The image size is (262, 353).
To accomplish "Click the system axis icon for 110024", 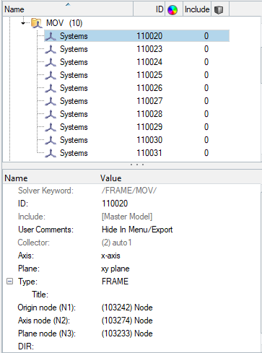I will pos(51,62).
